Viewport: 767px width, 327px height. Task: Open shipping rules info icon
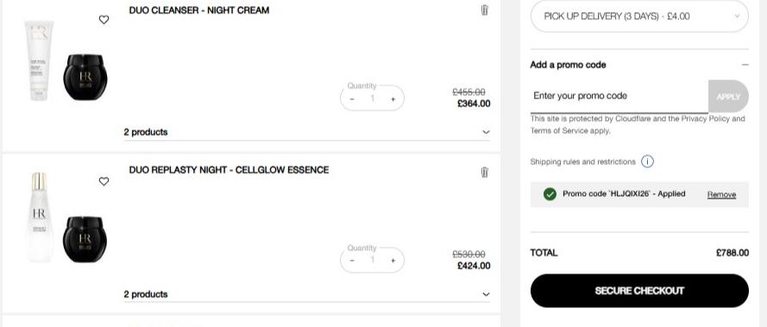(647, 161)
